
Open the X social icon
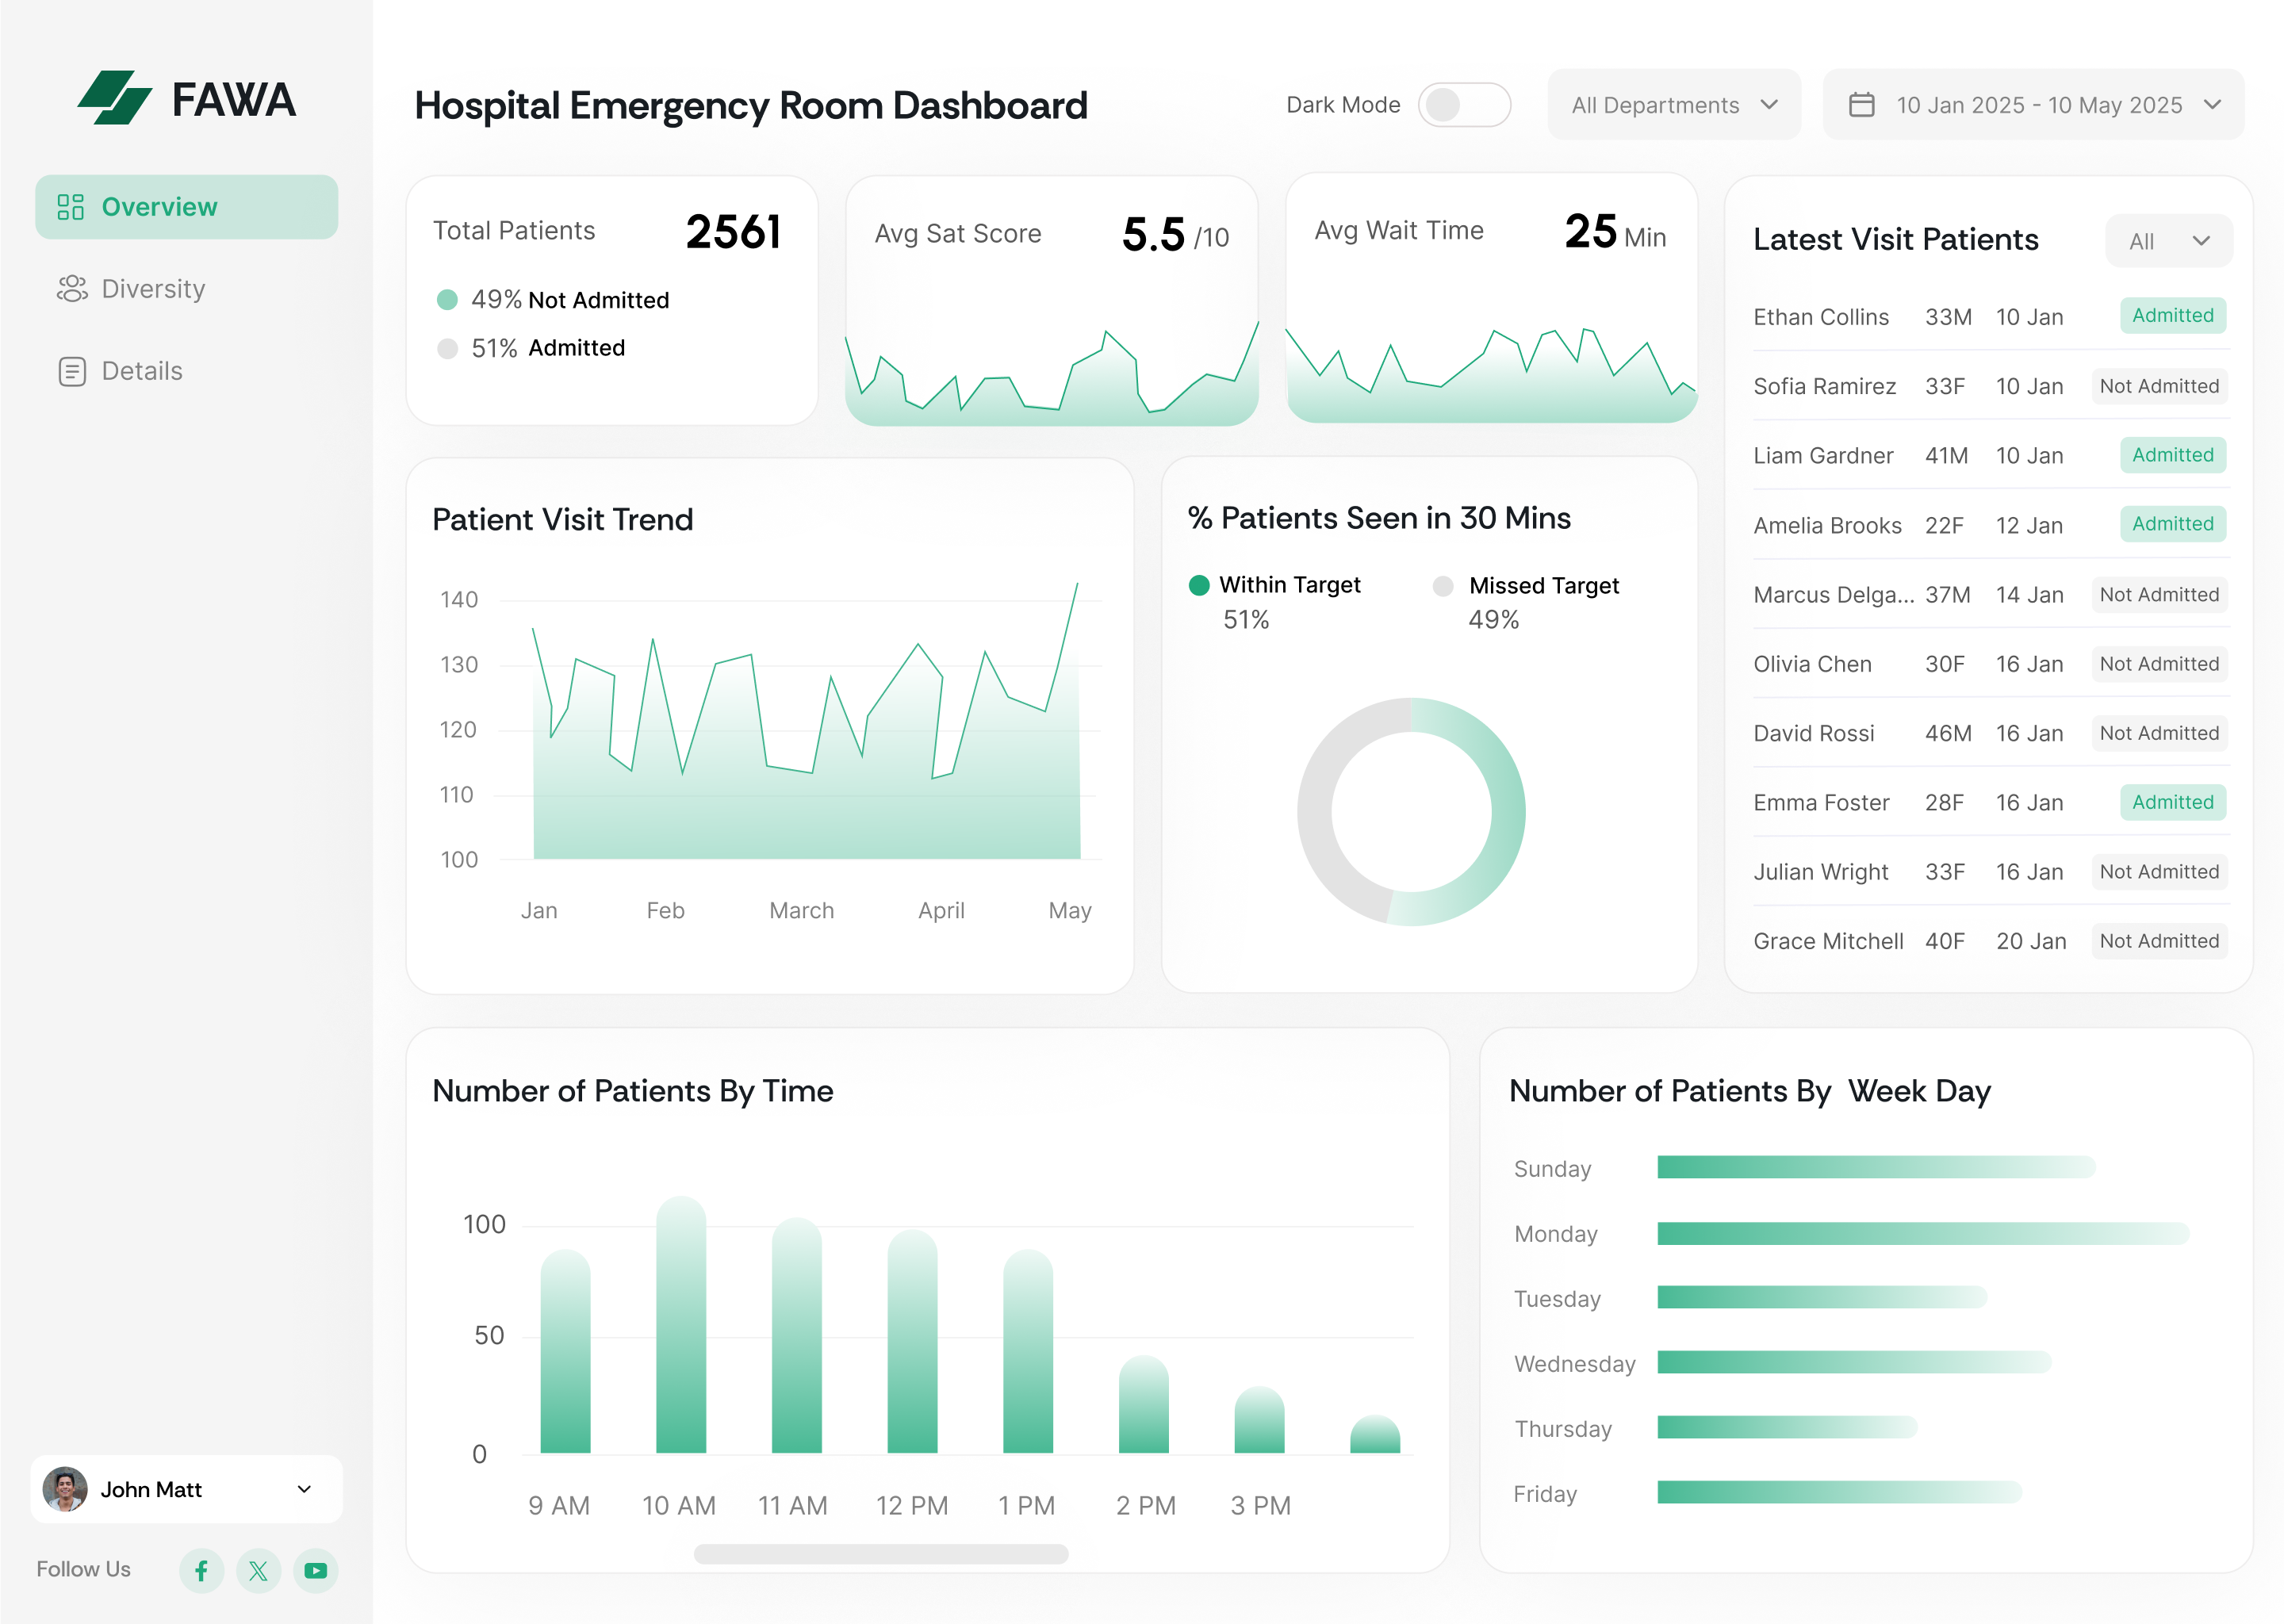(258, 1570)
